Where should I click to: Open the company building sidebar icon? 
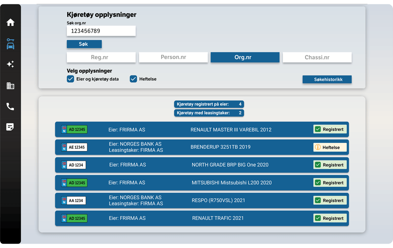10,86
